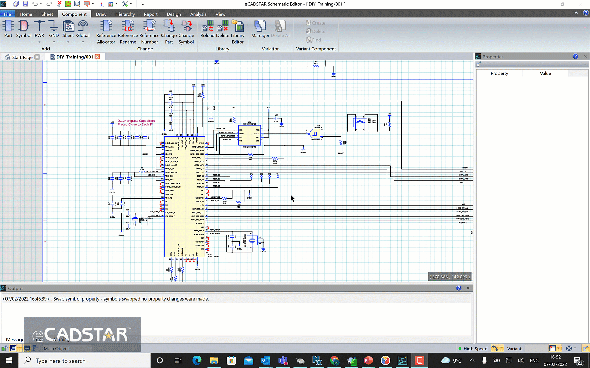
Task: Open the Customize Quick Access Toolbar dropdown
Action: (143, 4)
